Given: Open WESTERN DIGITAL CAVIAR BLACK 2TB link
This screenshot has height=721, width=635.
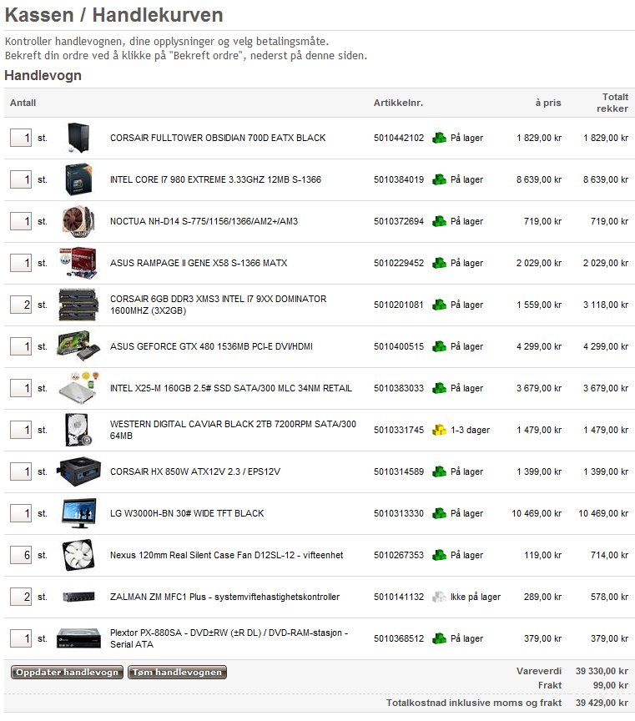Looking at the screenshot, I should pos(233,430).
